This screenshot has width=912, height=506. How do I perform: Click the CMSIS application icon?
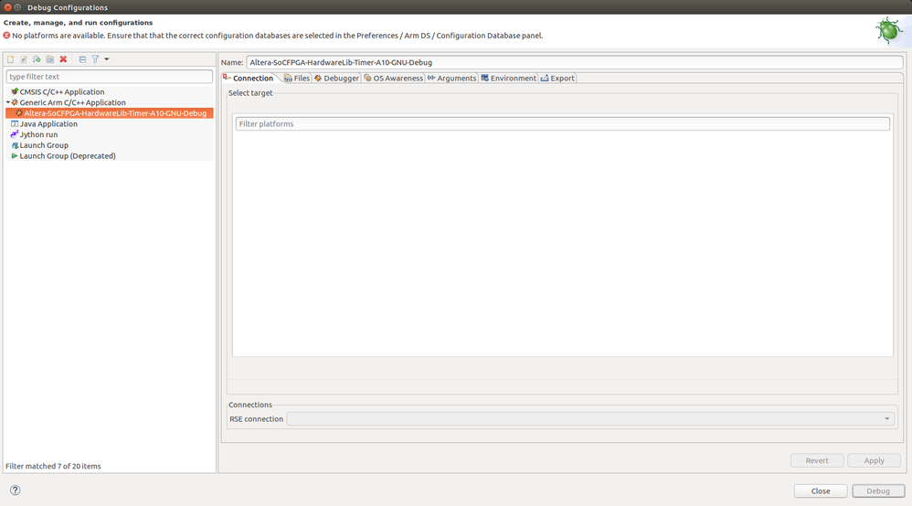(x=15, y=92)
